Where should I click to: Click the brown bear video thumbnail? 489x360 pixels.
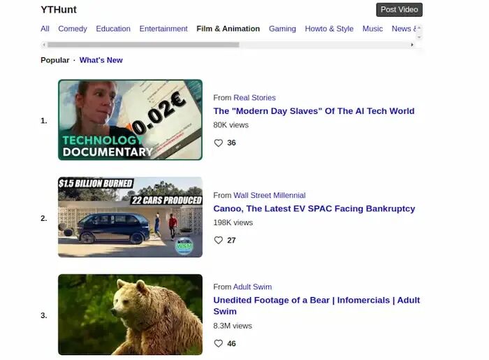tap(131, 315)
